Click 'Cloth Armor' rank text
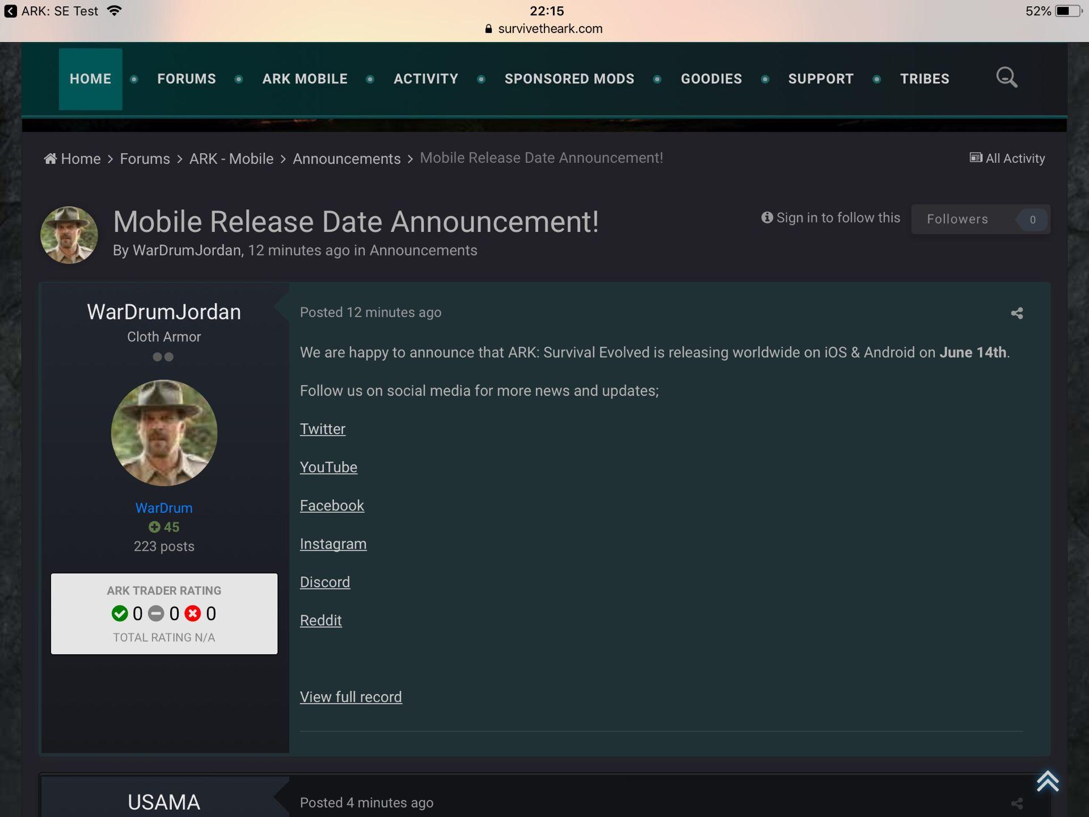1089x817 pixels. click(x=164, y=337)
